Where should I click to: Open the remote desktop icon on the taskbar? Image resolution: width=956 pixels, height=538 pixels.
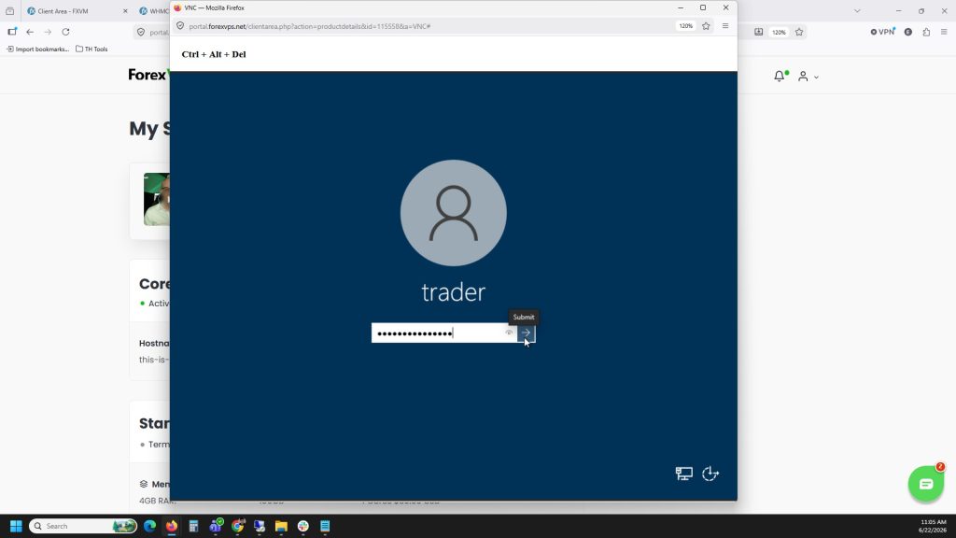[260, 526]
